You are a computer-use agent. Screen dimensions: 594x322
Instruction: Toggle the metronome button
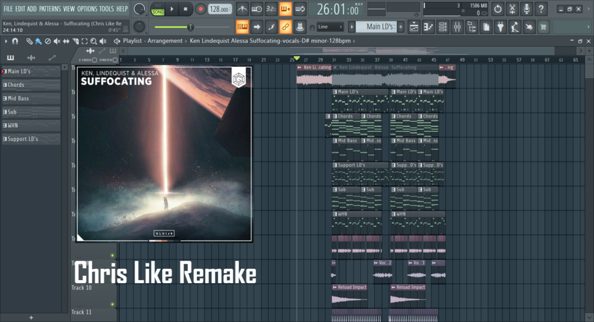[x=242, y=9]
